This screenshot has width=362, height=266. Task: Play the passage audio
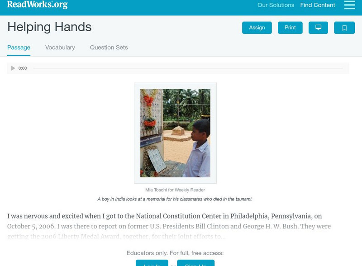point(13,68)
